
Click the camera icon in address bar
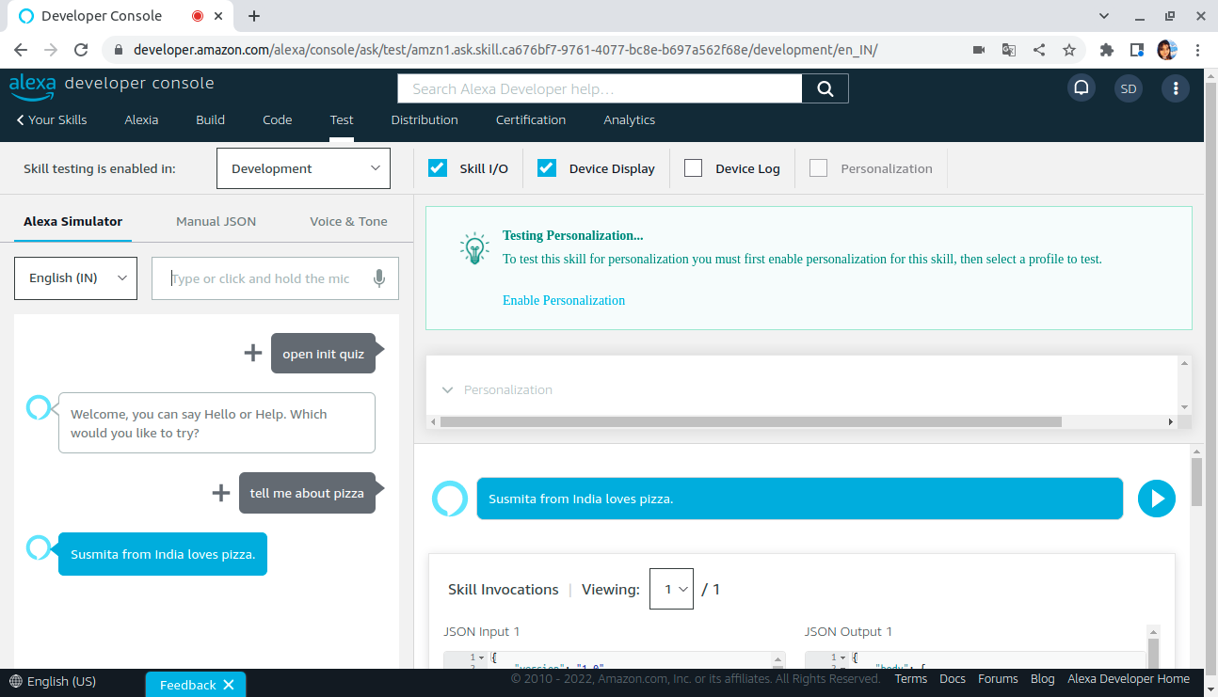point(979,50)
